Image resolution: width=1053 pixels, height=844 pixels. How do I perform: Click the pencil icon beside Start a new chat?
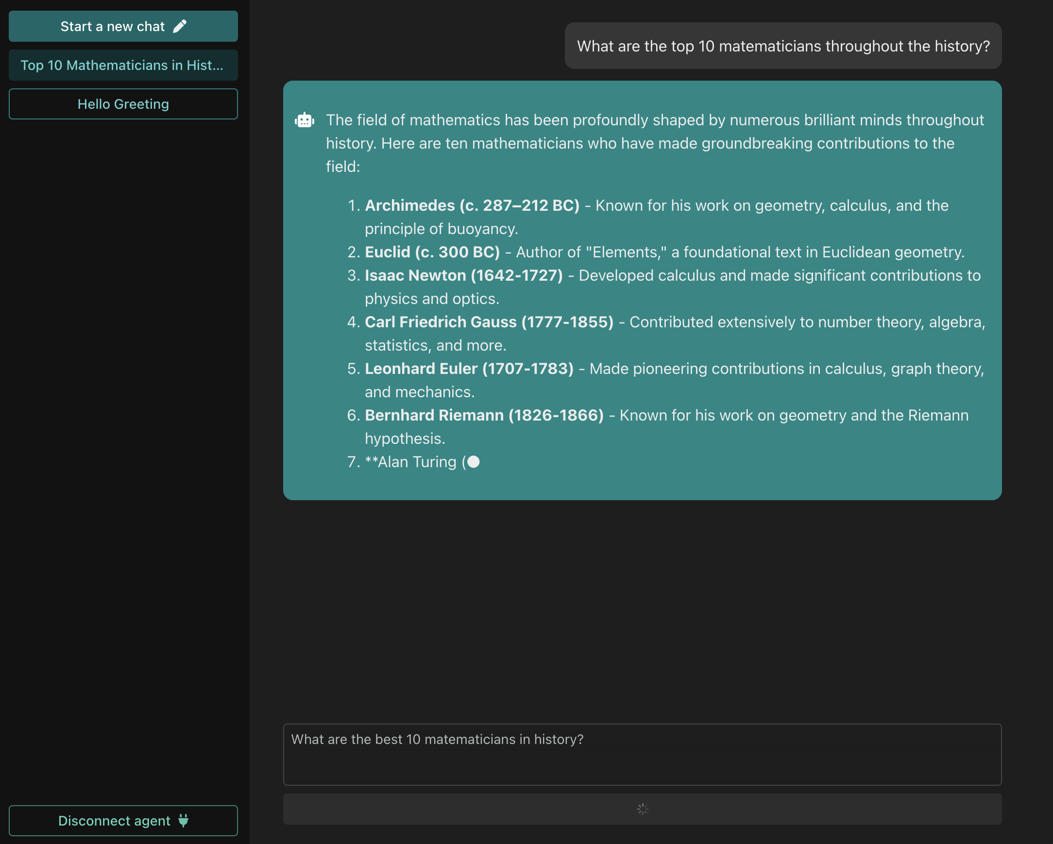pos(180,26)
